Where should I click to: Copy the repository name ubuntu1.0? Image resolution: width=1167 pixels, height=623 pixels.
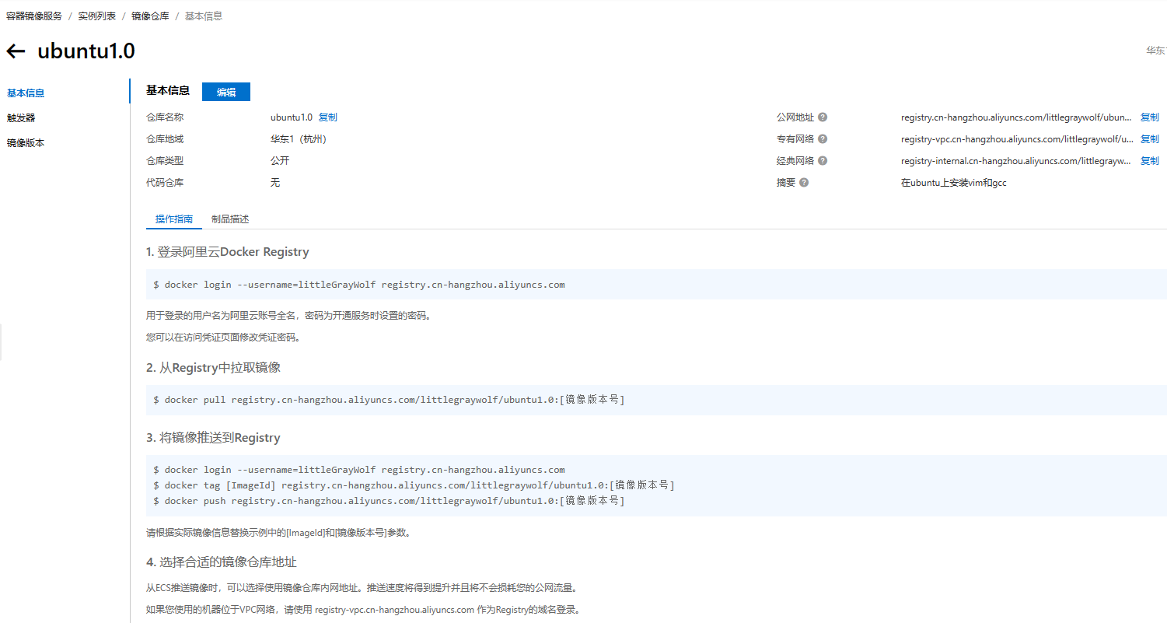coord(328,117)
